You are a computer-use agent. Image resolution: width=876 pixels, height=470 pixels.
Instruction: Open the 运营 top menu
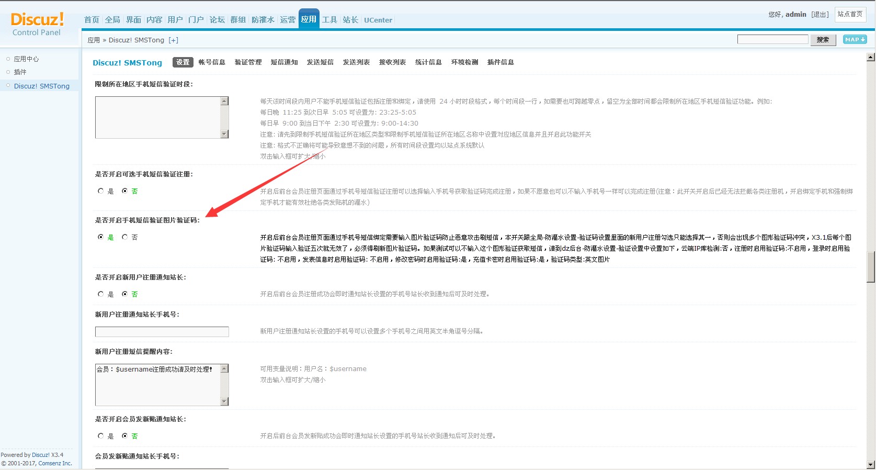coord(288,20)
